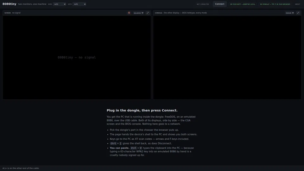Open the 'On your wifi? 8086tiny.local' link

pos(243,4)
